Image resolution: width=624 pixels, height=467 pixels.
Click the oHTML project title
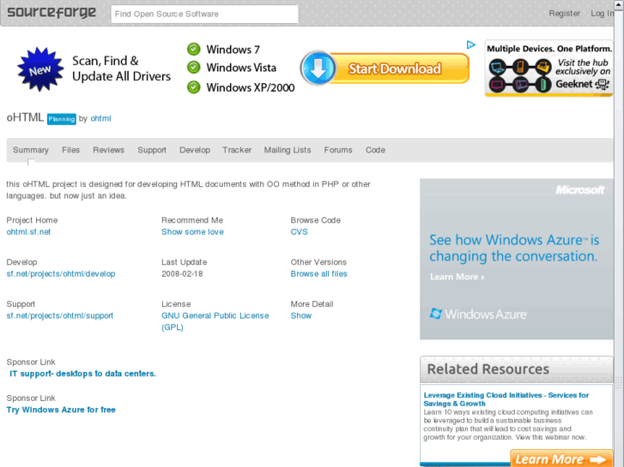[x=25, y=117]
